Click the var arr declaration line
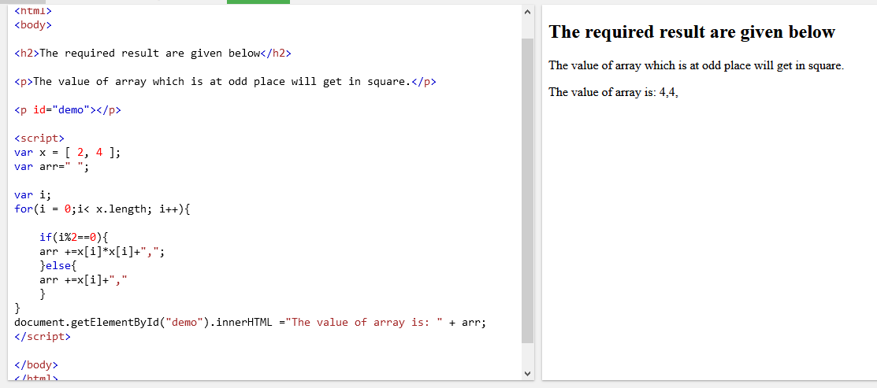The image size is (877, 388). 52,167
